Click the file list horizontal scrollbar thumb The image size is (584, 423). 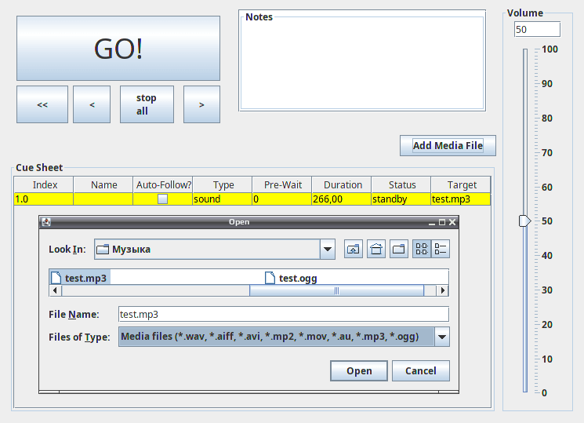coord(337,290)
